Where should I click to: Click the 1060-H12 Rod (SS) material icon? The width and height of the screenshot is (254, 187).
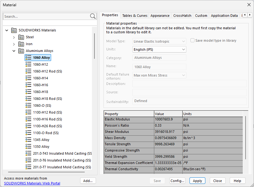28,71
